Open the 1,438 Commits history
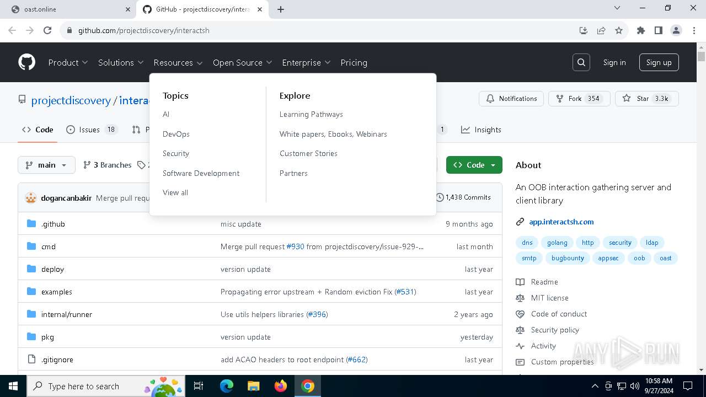 pos(463,197)
